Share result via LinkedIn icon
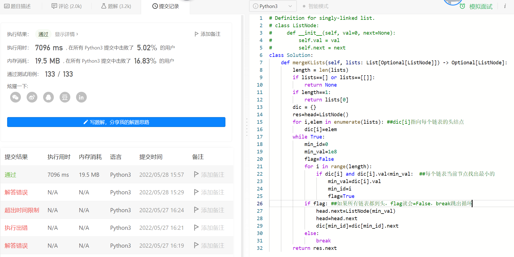This screenshot has width=514, height=257. (81, 97)
